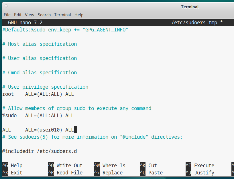This screenshot has width=234, height=179.
Task: Open the Edit menu
Action: (x=18, y=15)
